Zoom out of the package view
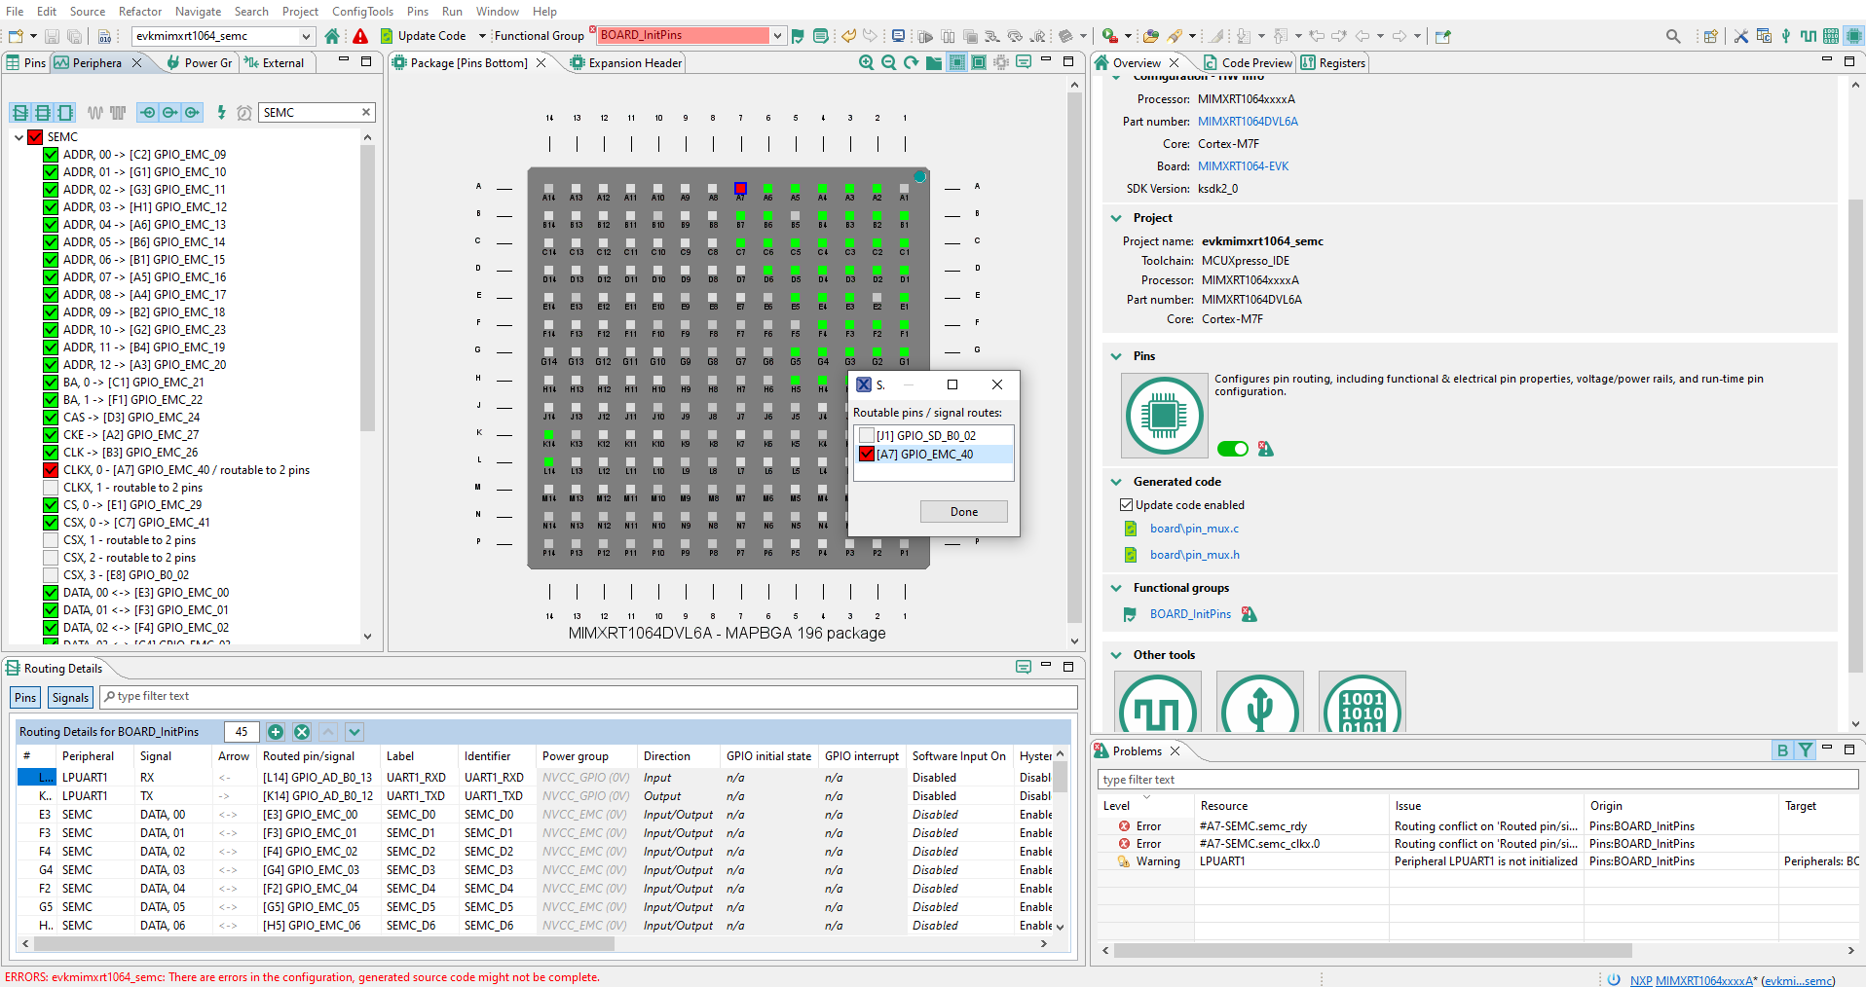 [888, 62]
